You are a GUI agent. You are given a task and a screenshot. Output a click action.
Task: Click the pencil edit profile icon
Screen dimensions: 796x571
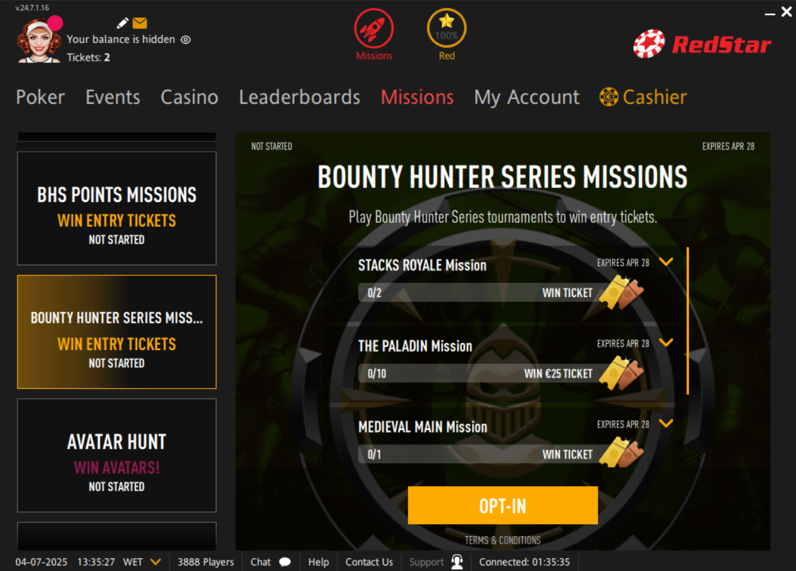tap(123, 23)
